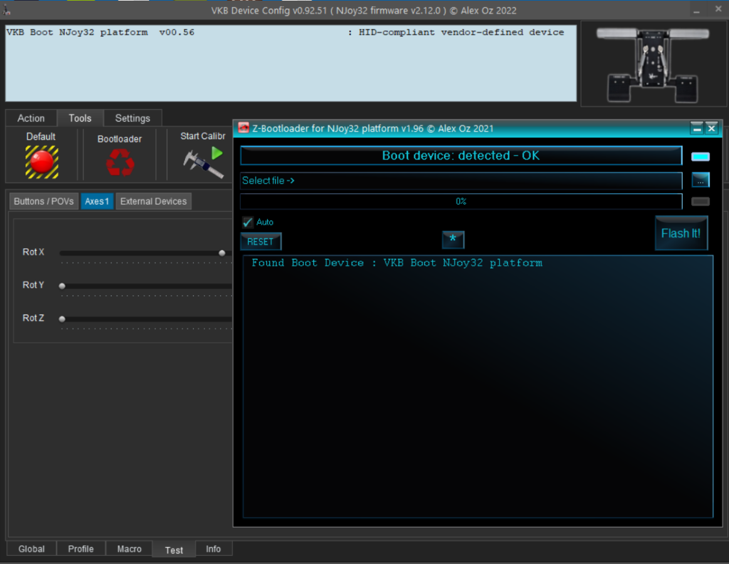Viewport: 729px width, 564px height.
Task: Select the Test bottom tab
Action: (174, 550)
